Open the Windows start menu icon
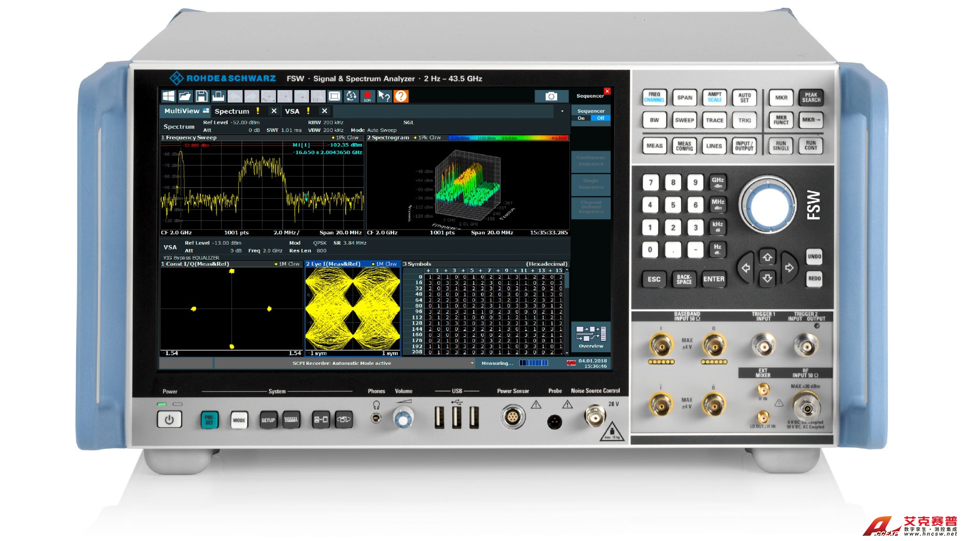 point(168,96)
